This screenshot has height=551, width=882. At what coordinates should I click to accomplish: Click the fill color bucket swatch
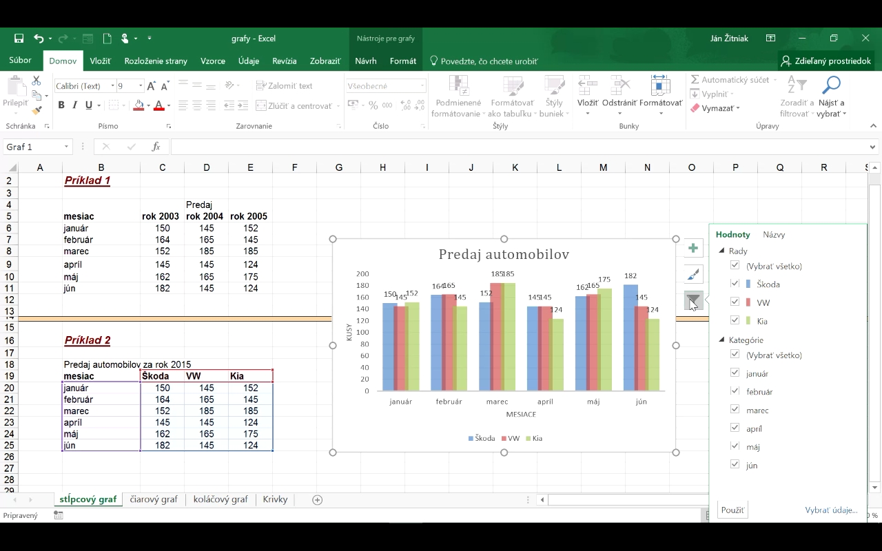(139, 106)
